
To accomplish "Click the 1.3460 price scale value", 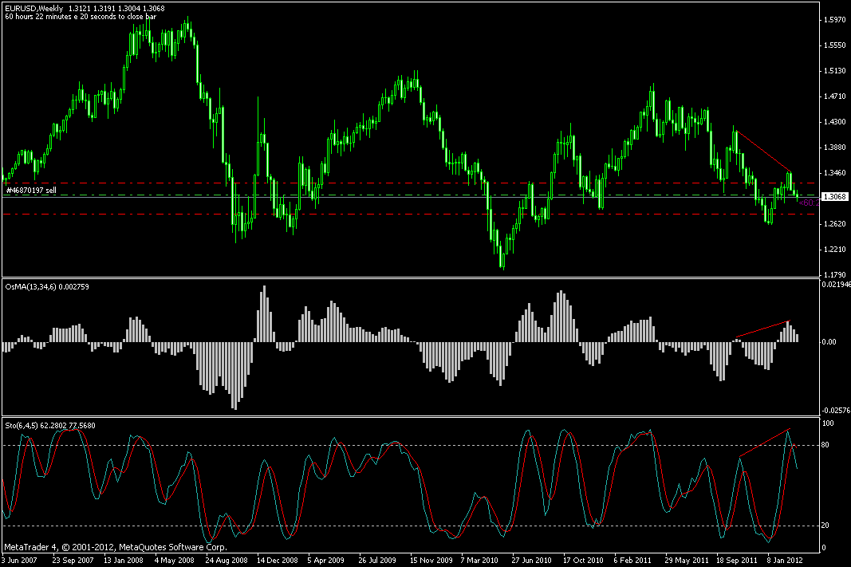I will pyautogui.click(x=835, y=173).
